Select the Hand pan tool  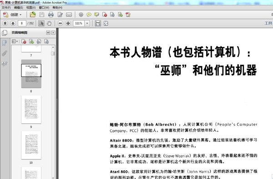tap(49, 23)
